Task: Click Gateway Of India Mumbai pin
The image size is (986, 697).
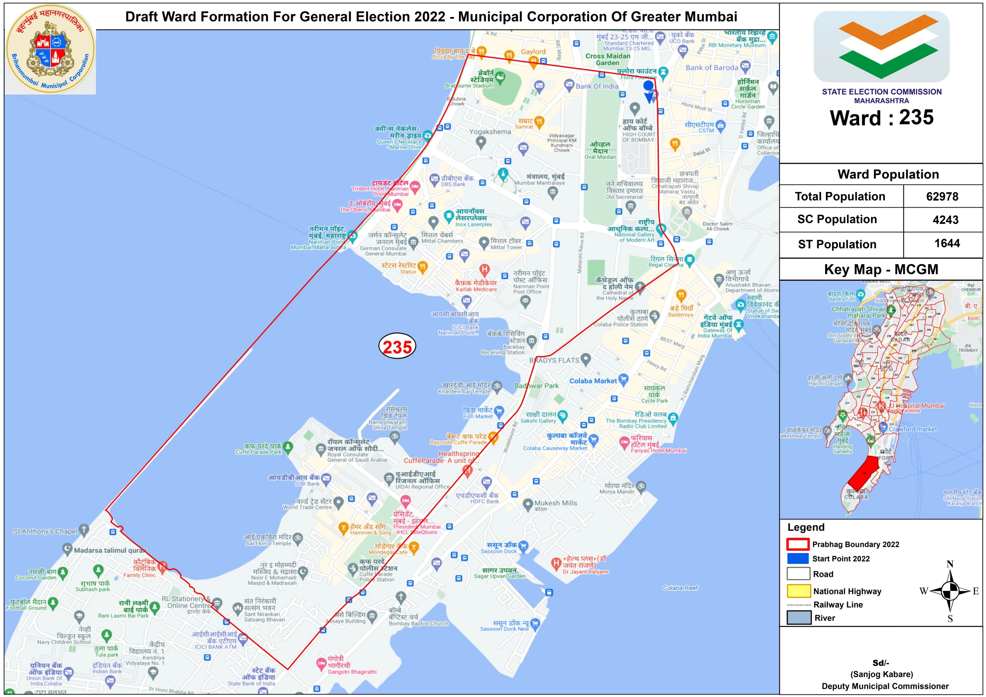Action: coord(738,324)
